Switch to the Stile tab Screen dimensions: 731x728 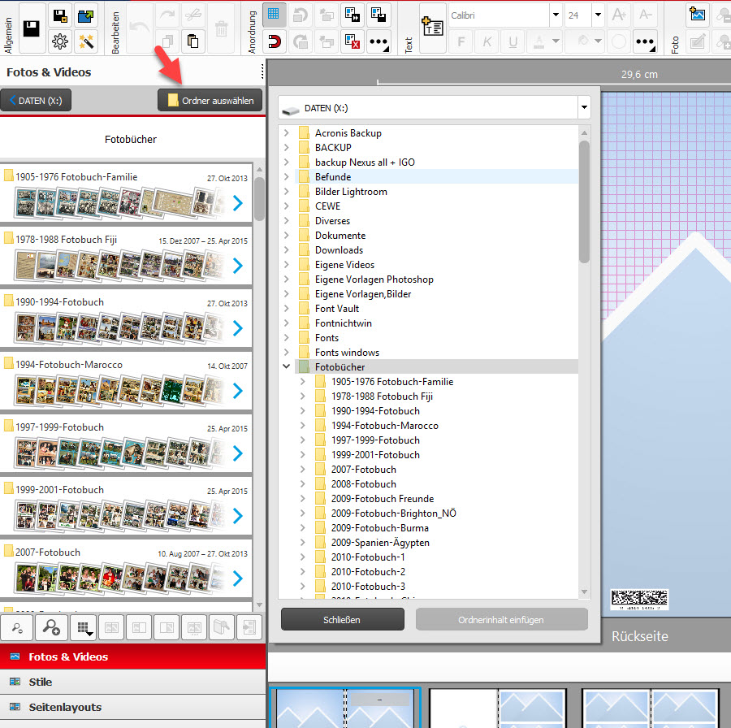pos(41,682)
